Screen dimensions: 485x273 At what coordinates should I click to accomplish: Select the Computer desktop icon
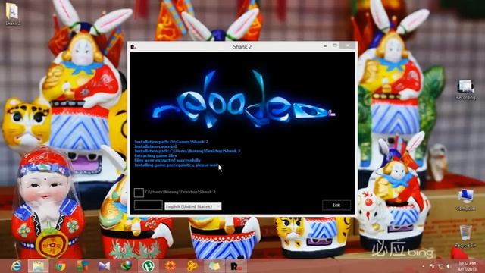[465, 200]
